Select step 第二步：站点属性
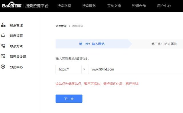 pos(164,44)
